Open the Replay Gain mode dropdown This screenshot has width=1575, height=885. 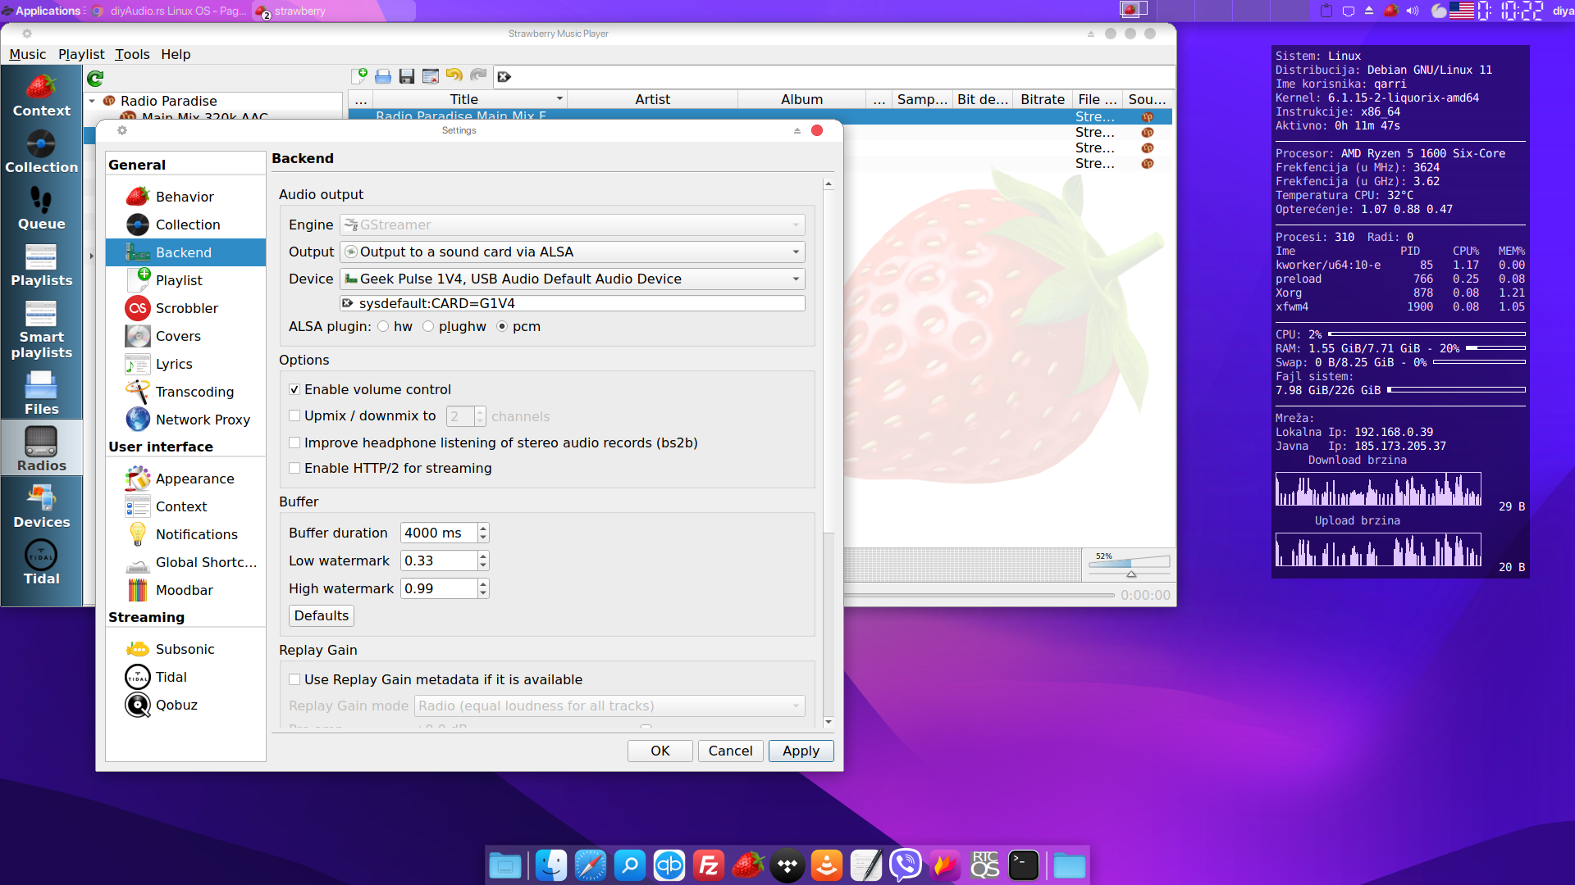click(x=610, y=706)
